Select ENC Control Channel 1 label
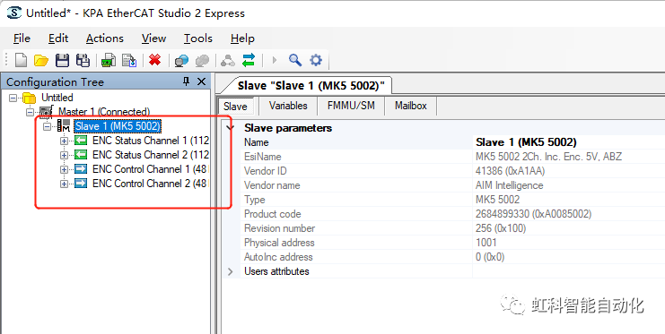This screenshot has height=334, width=665. [149, 169]
